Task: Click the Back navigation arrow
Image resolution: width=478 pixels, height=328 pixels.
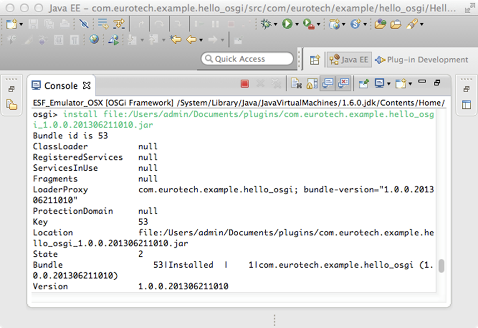Action: [x=191, y=39]
